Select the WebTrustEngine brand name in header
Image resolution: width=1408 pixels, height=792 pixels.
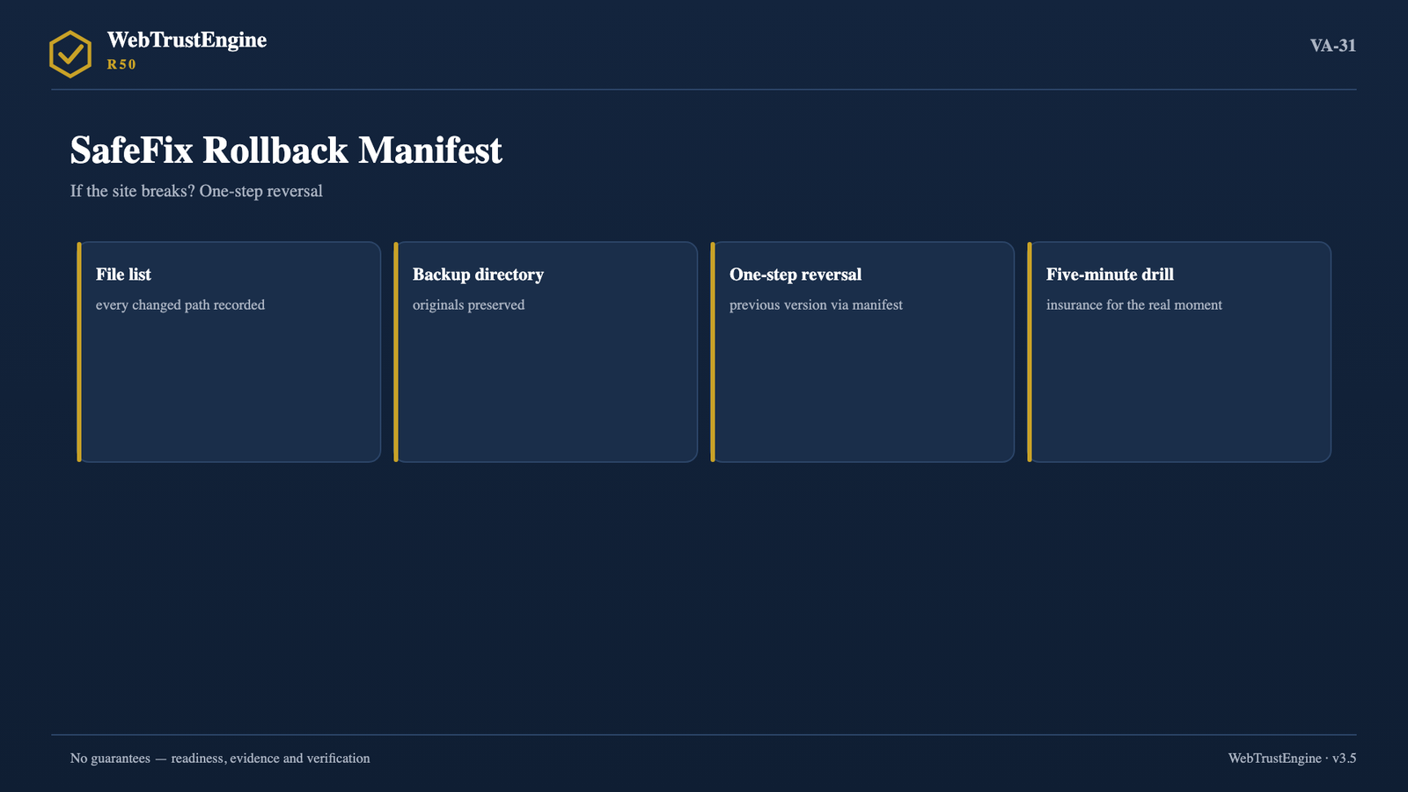tap(187, 40)
